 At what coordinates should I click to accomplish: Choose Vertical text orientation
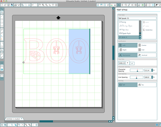point(147,55)
